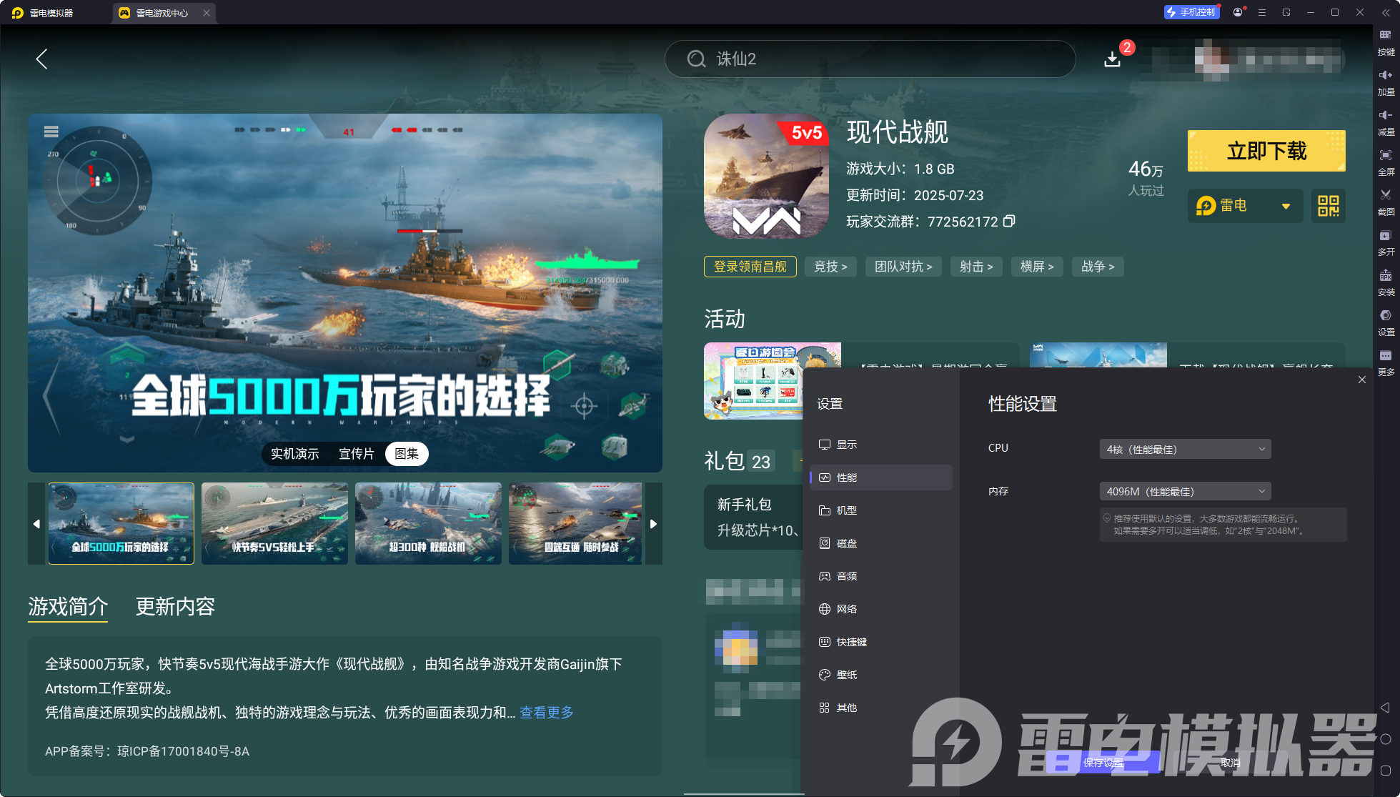This screenshot has height=797, width=1400.
Task: Open the 按键 keymapping tool
Action: point(1386,43)
